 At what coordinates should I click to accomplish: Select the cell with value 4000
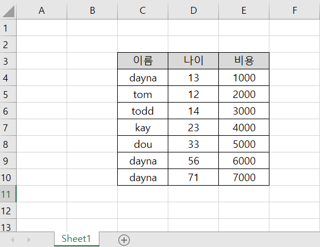click(244, 127)
